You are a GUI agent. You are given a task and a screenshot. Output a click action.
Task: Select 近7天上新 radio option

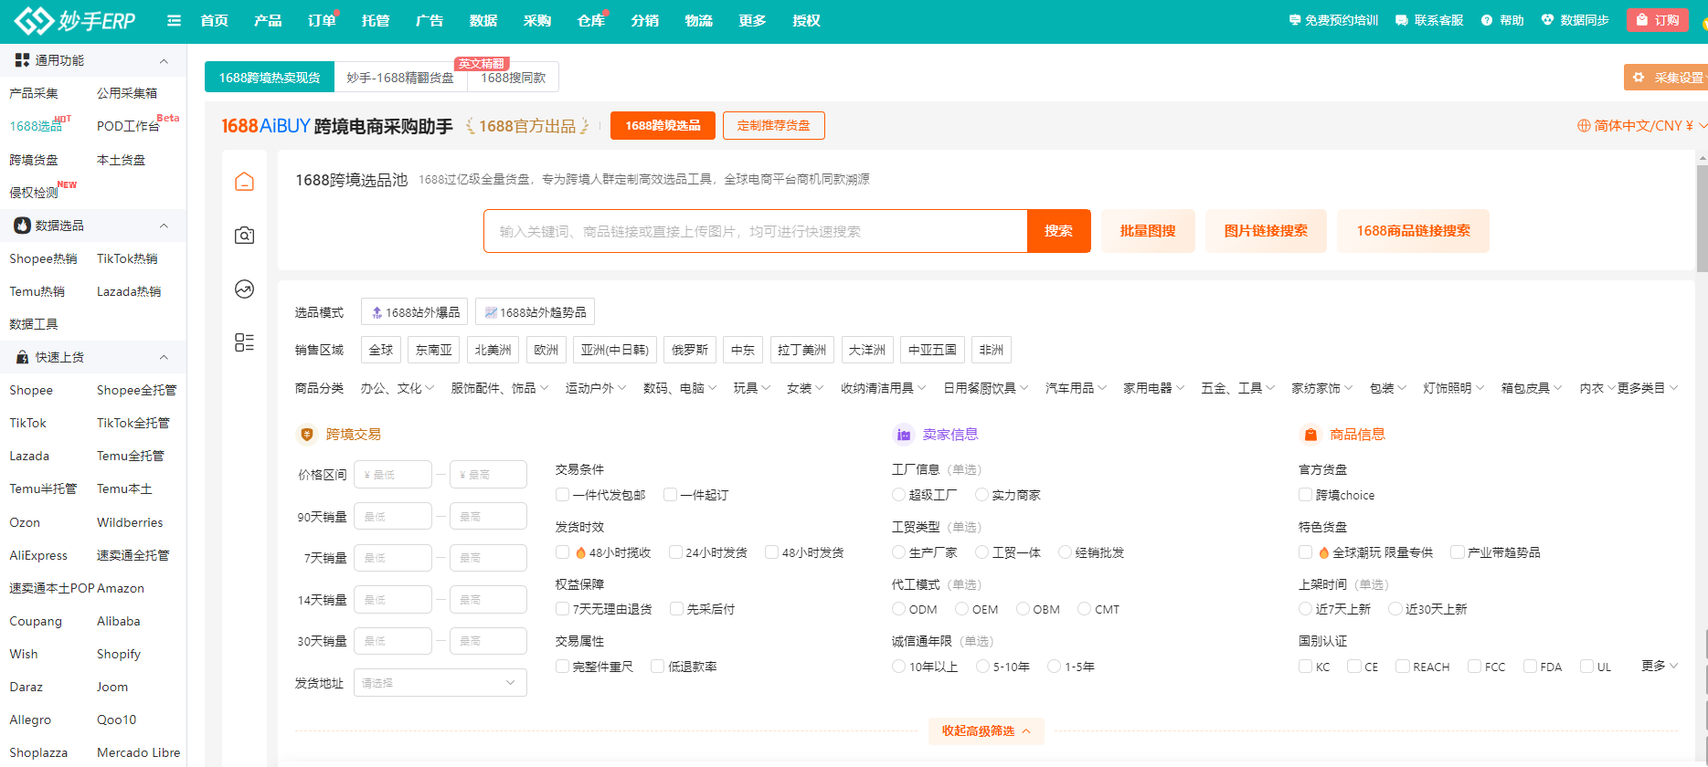coord(1305,609)
